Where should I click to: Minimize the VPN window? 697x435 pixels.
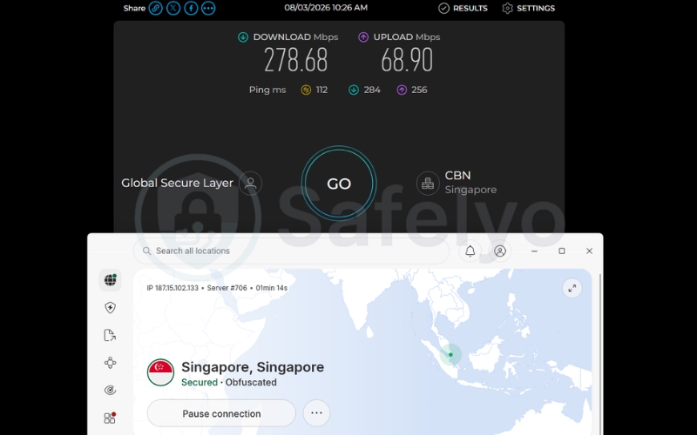pyautogui.click(x=534, y=251)
